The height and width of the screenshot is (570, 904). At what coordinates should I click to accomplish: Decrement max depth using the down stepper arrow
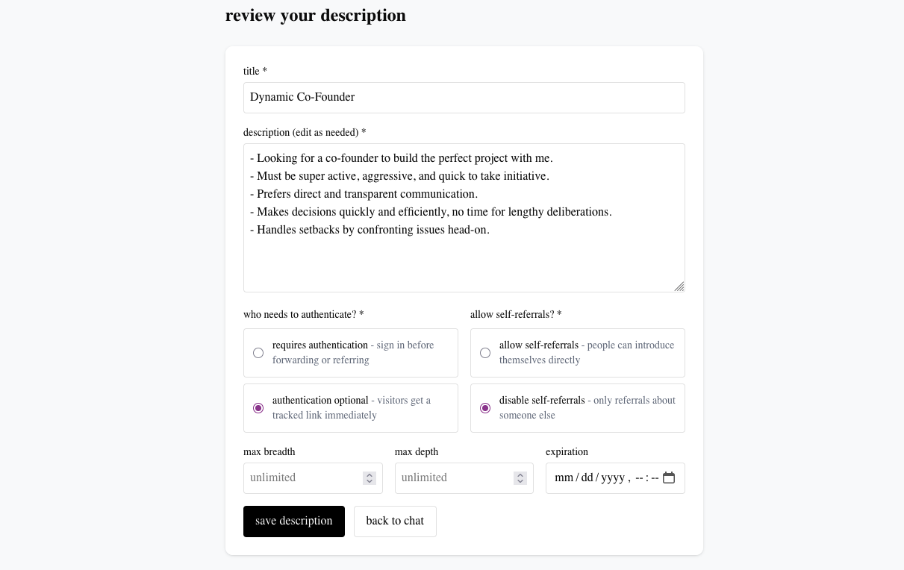click(x=520, y=481)
